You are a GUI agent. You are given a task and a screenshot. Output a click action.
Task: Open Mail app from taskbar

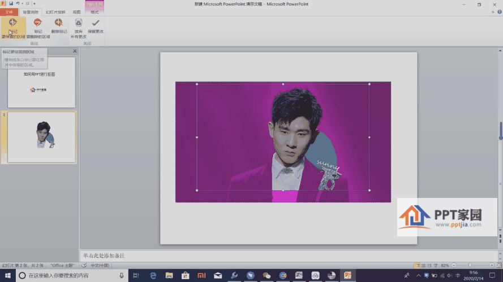click(x=218, y=275)
